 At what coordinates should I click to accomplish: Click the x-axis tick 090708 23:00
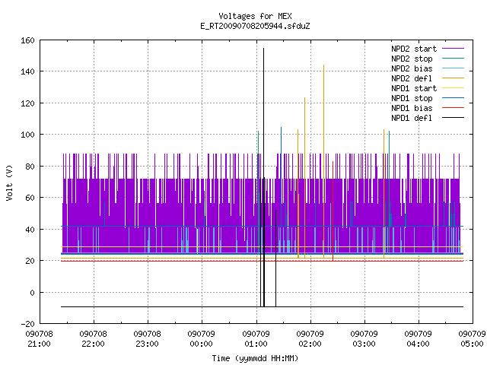pos(147,339)
